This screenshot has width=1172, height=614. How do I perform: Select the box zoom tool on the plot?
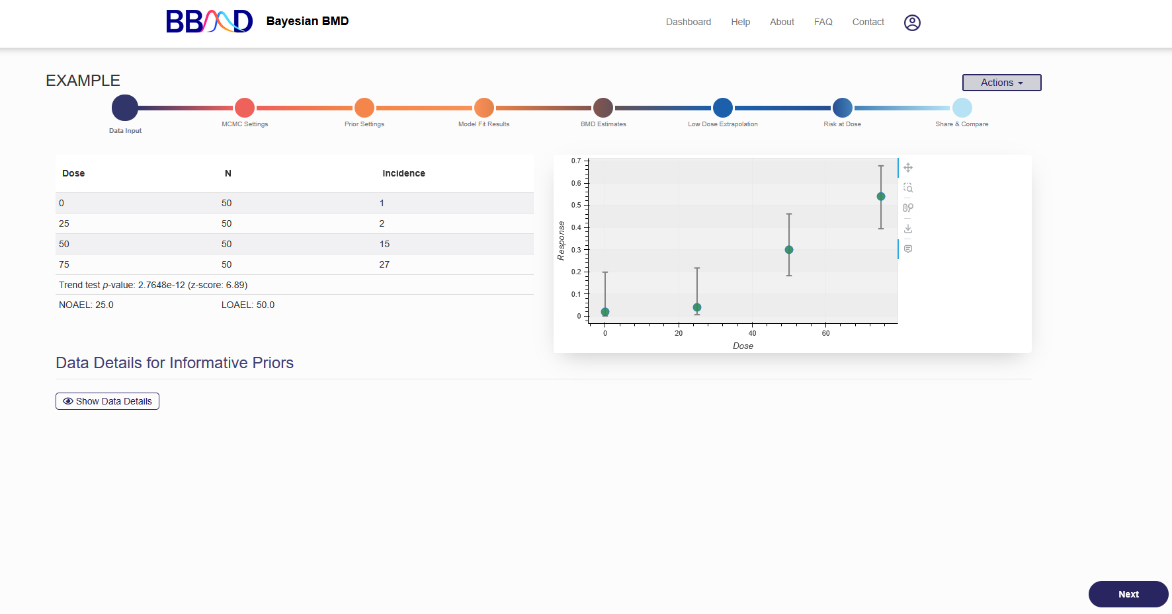(908, 187)
